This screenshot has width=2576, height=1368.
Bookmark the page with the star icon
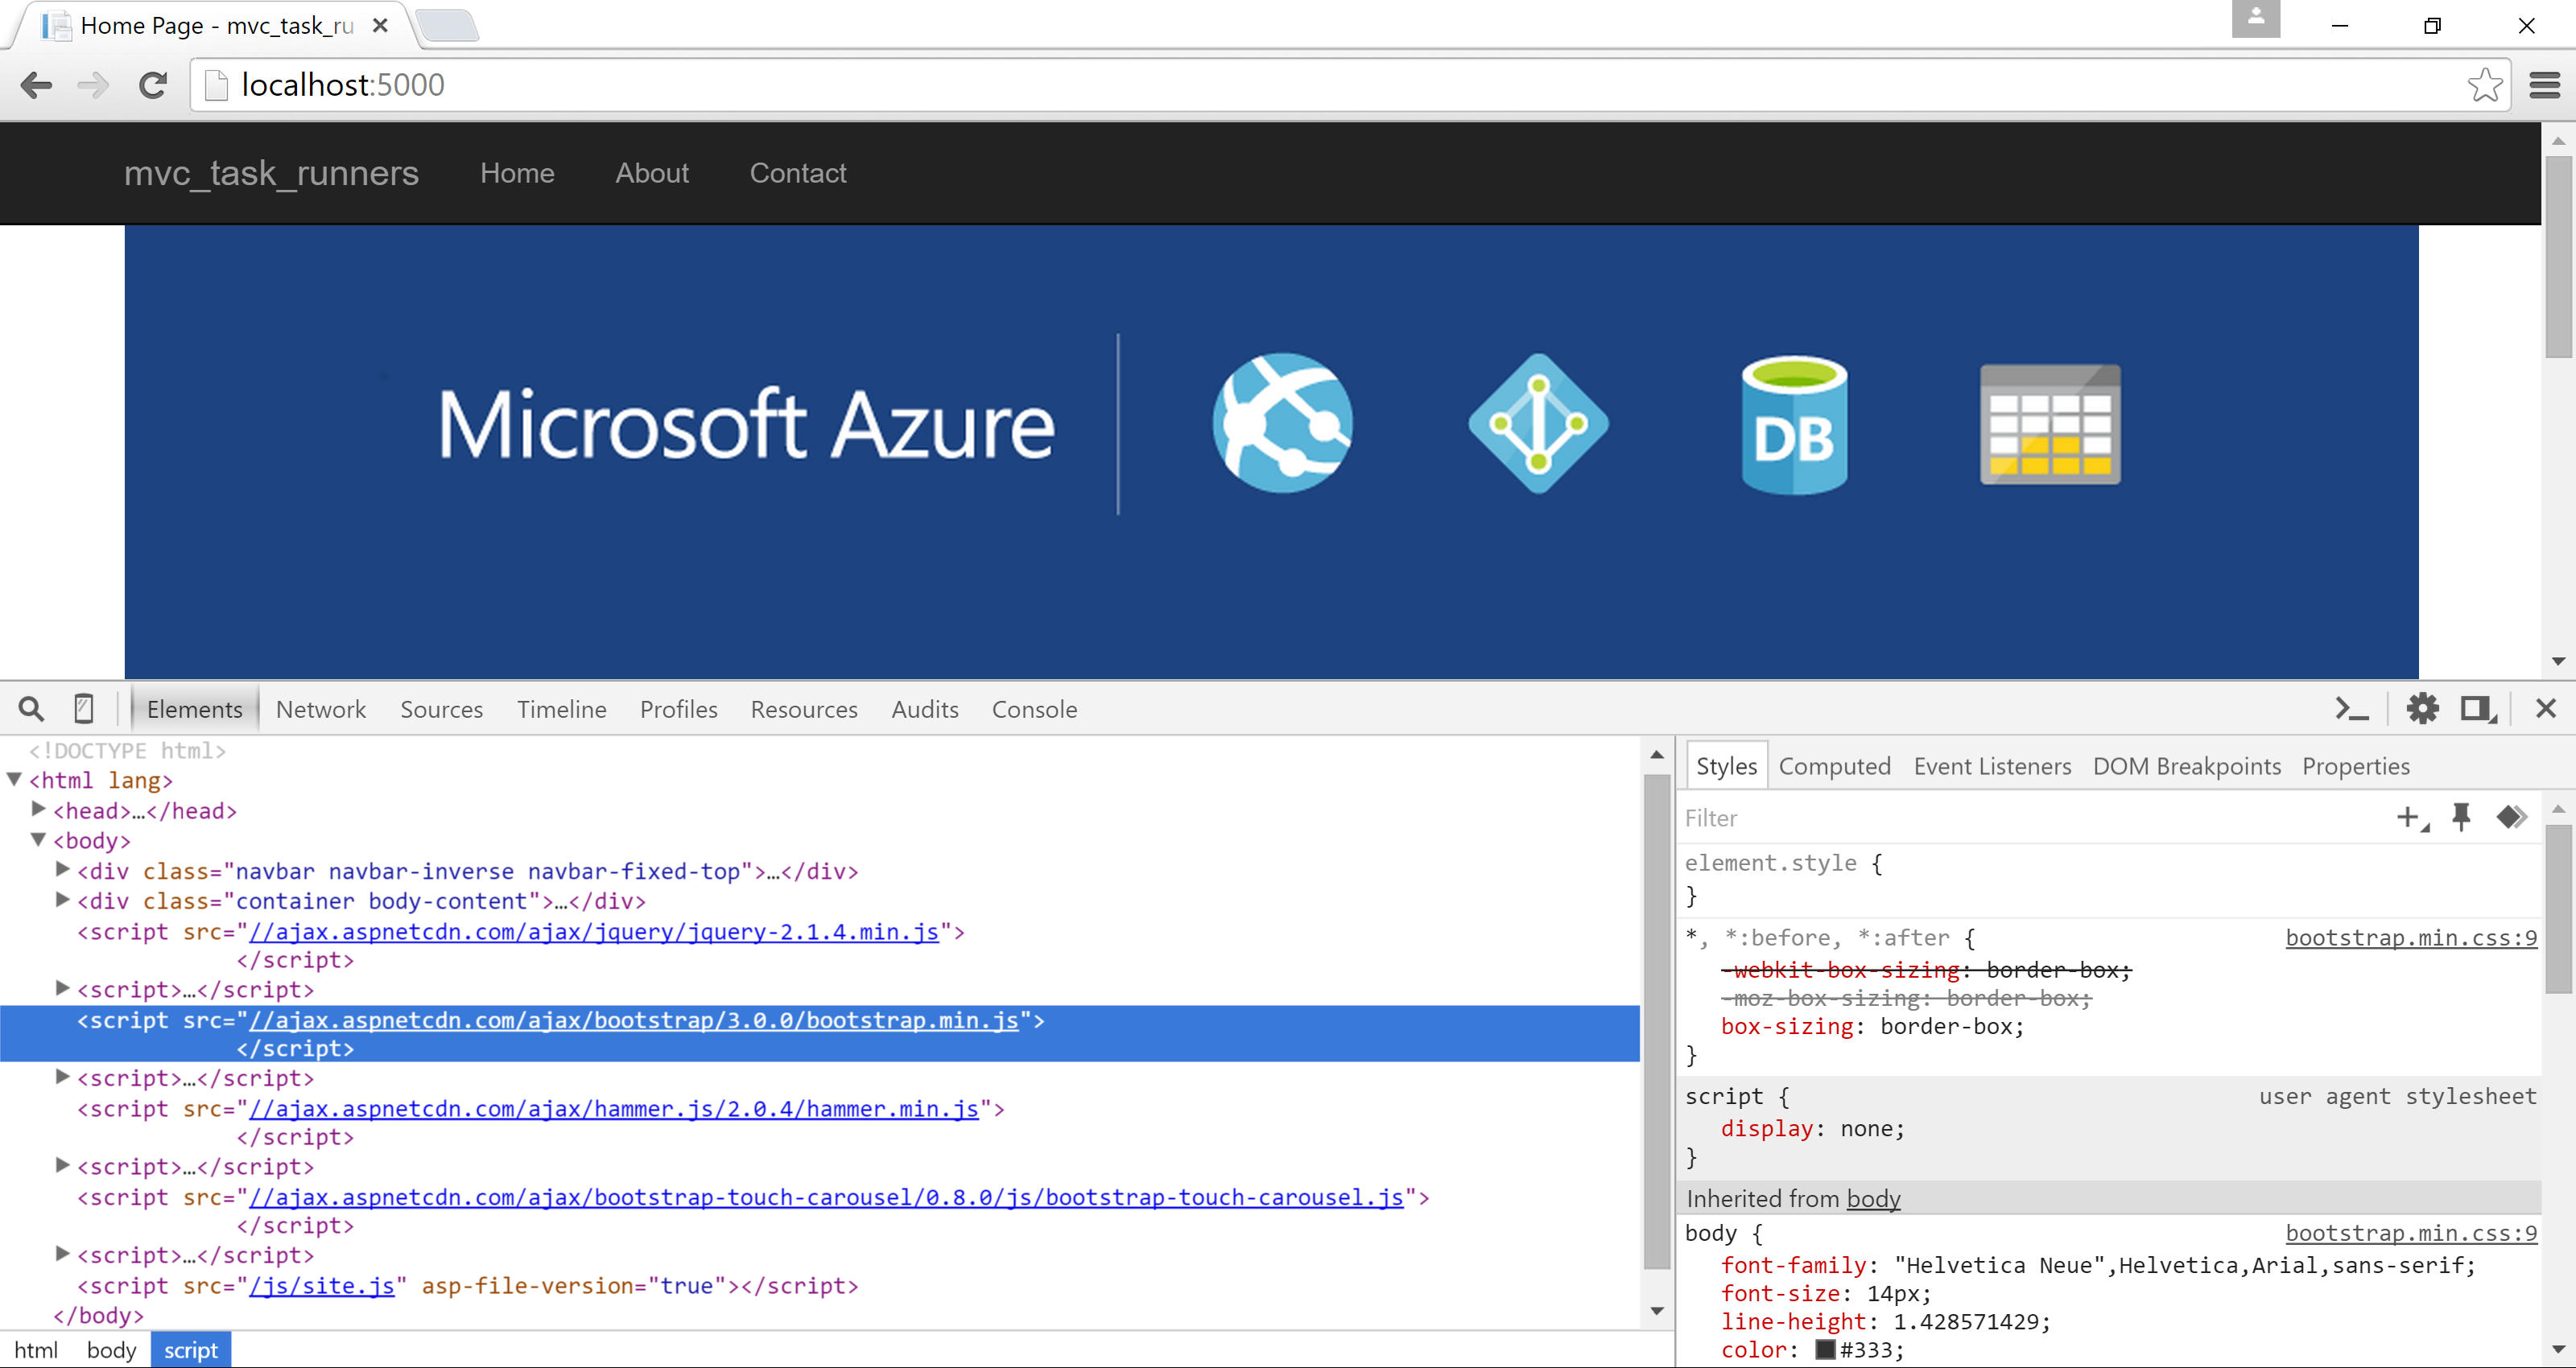(2484, 85)
